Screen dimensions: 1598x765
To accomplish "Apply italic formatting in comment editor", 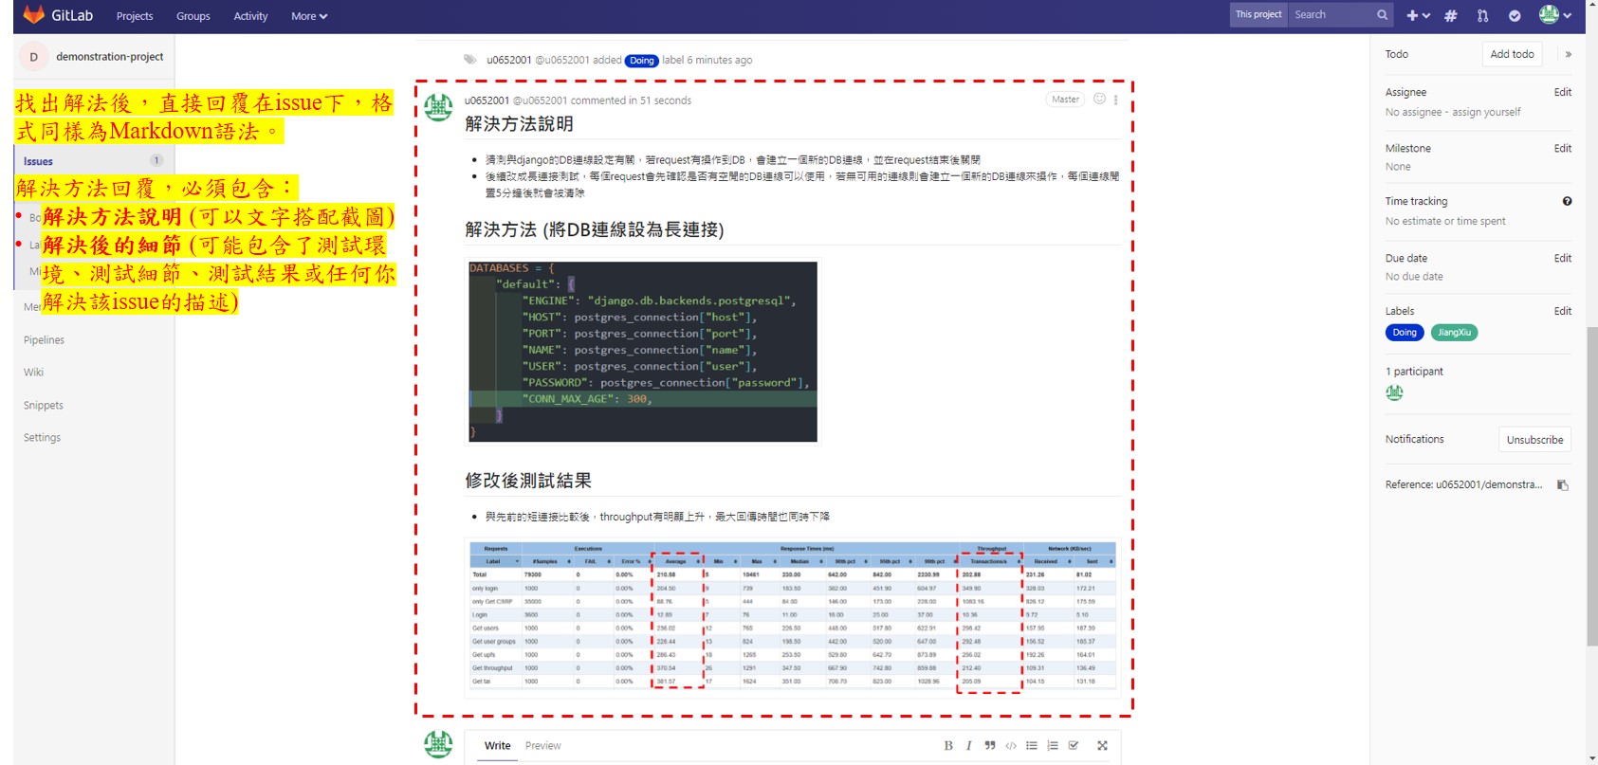I will pyautogui.click(x=968, y=746).
